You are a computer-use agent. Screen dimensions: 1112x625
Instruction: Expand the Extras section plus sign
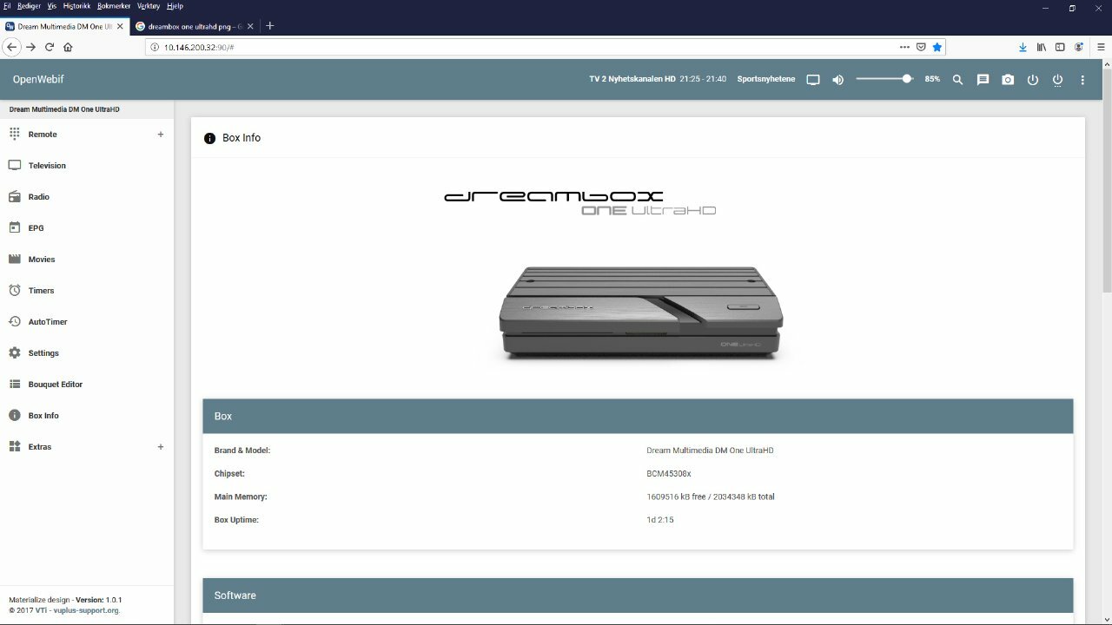pos(160,447)
